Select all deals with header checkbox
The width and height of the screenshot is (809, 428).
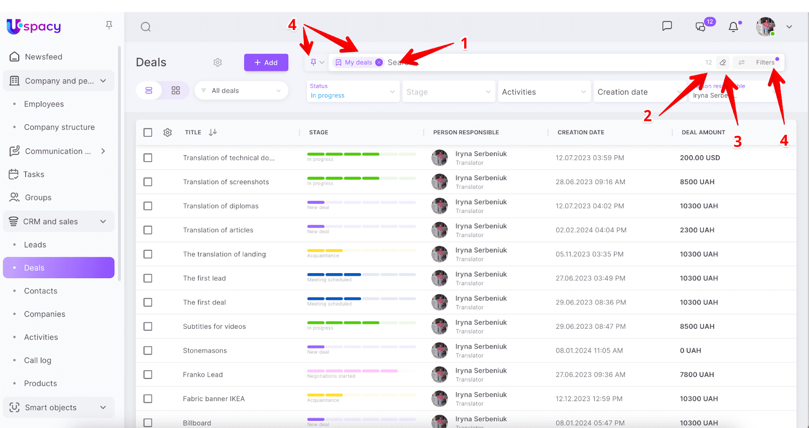pyautogui.click(x=148, y=133)
